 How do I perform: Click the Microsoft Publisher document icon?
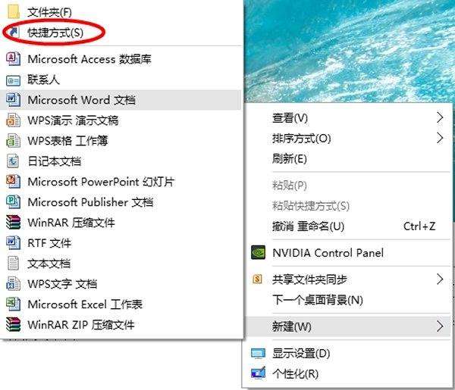tap(13, 202)
